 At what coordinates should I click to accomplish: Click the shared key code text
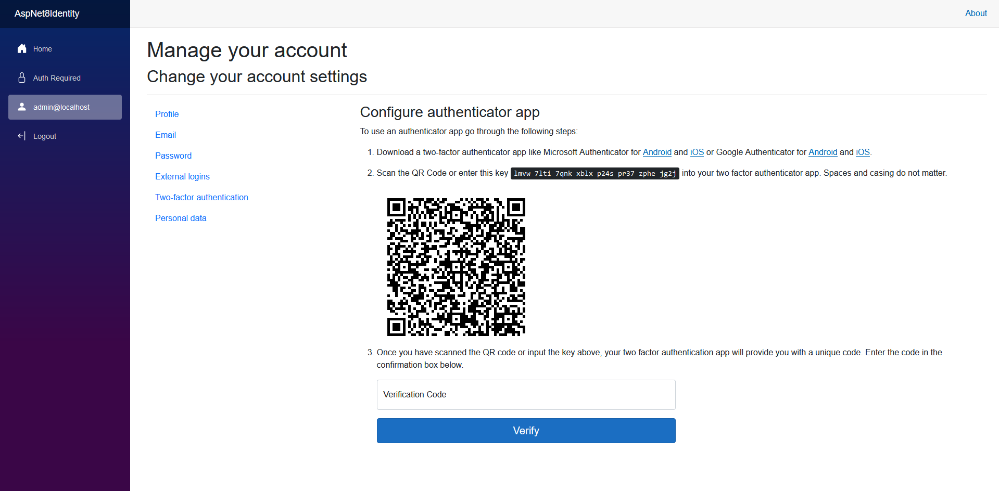click(x=595, y=174)
